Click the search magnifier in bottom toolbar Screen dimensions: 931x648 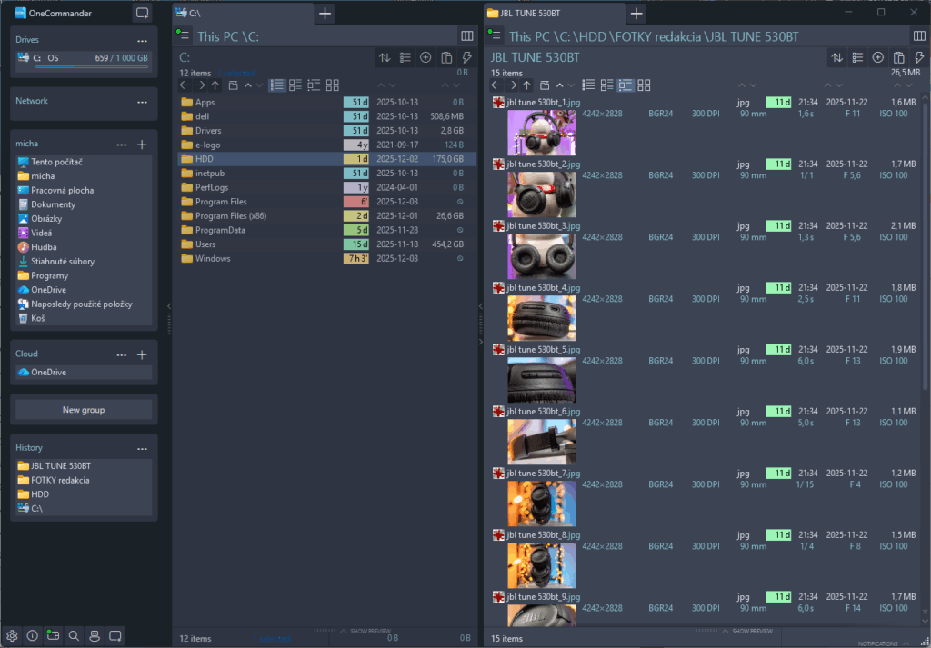point(74,635)
